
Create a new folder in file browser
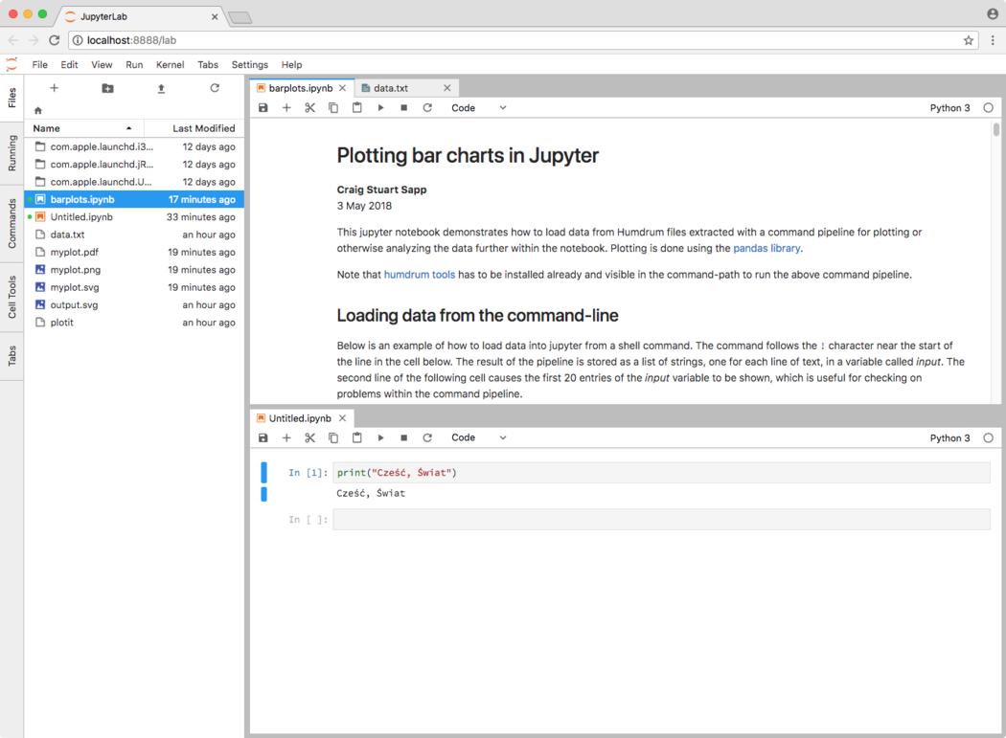(107, 88)
